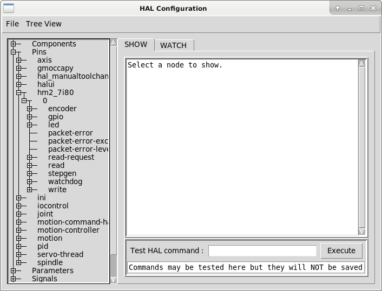This screenshot has height=291, width=382.
Task: Maximize the HAL Configuration window
Action: [361, 8]
